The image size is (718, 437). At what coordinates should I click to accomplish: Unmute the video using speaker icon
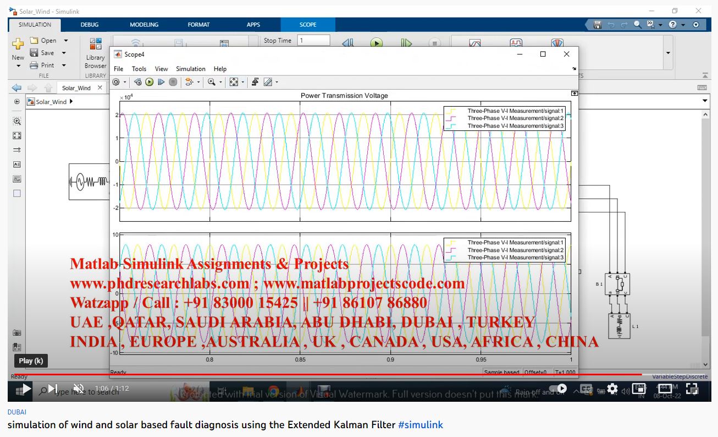coord(79,389)
